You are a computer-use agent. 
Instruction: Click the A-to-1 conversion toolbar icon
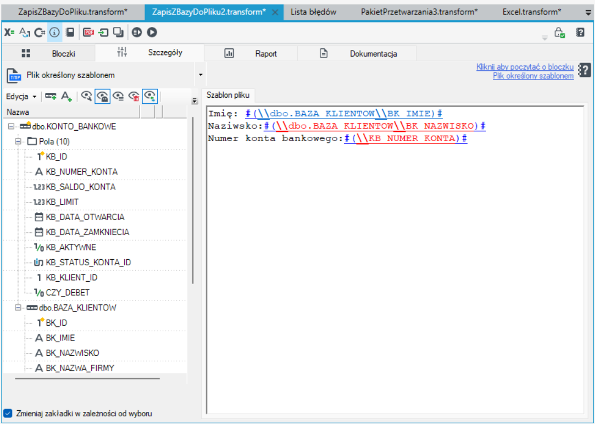25,32
